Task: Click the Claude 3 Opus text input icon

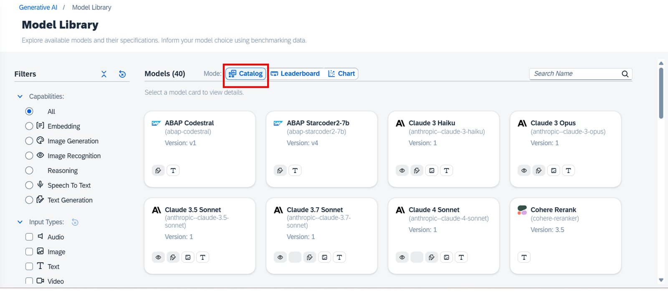Action: 568,170
